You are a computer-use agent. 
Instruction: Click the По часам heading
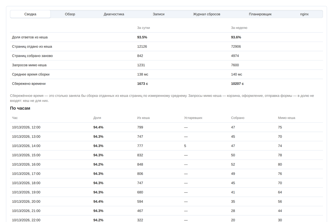coord(20,108)
